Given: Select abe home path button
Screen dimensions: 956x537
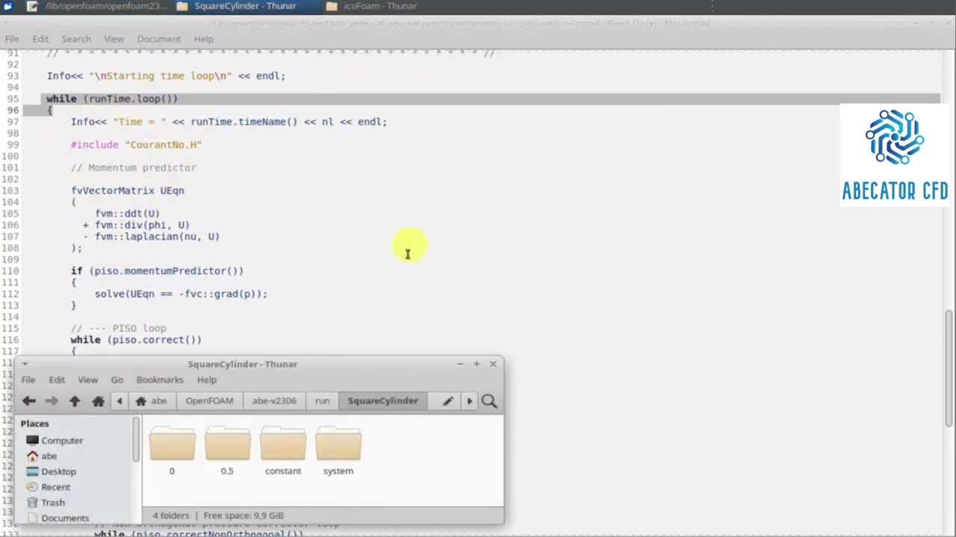Looking at the screenshot, I should point(152,401).
